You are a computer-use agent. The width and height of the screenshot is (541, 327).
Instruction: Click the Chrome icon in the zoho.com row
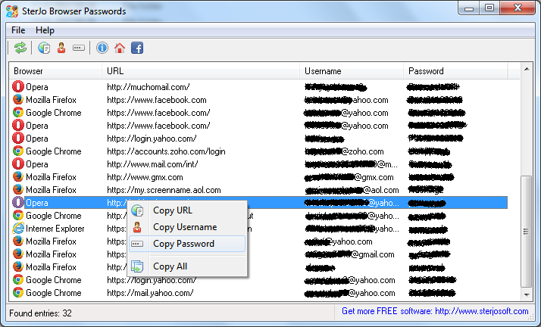tap(18, 151)
